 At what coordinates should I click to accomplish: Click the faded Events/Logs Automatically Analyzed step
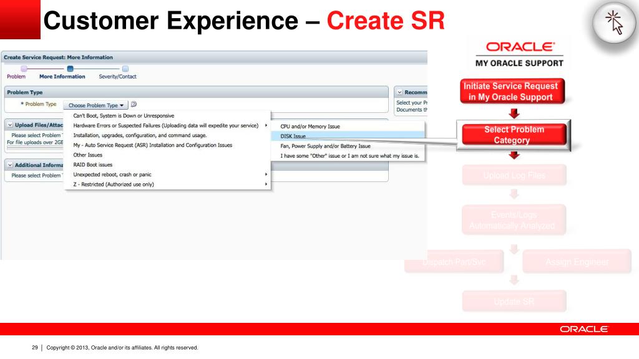click(x=514, y=220)
